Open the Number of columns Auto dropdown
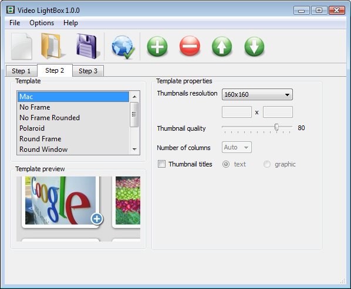This screenshot has width=351, height=289. [237, 147]
